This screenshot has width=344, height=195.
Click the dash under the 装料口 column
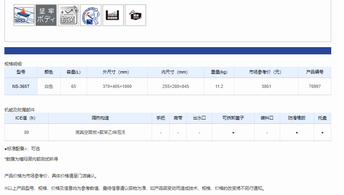(x=267, y=133)
